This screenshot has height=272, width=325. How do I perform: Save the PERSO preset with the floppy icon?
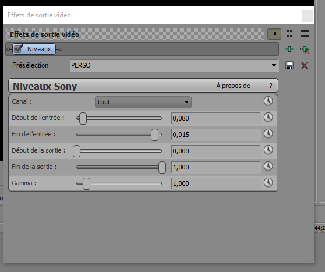tap(289, 65)
